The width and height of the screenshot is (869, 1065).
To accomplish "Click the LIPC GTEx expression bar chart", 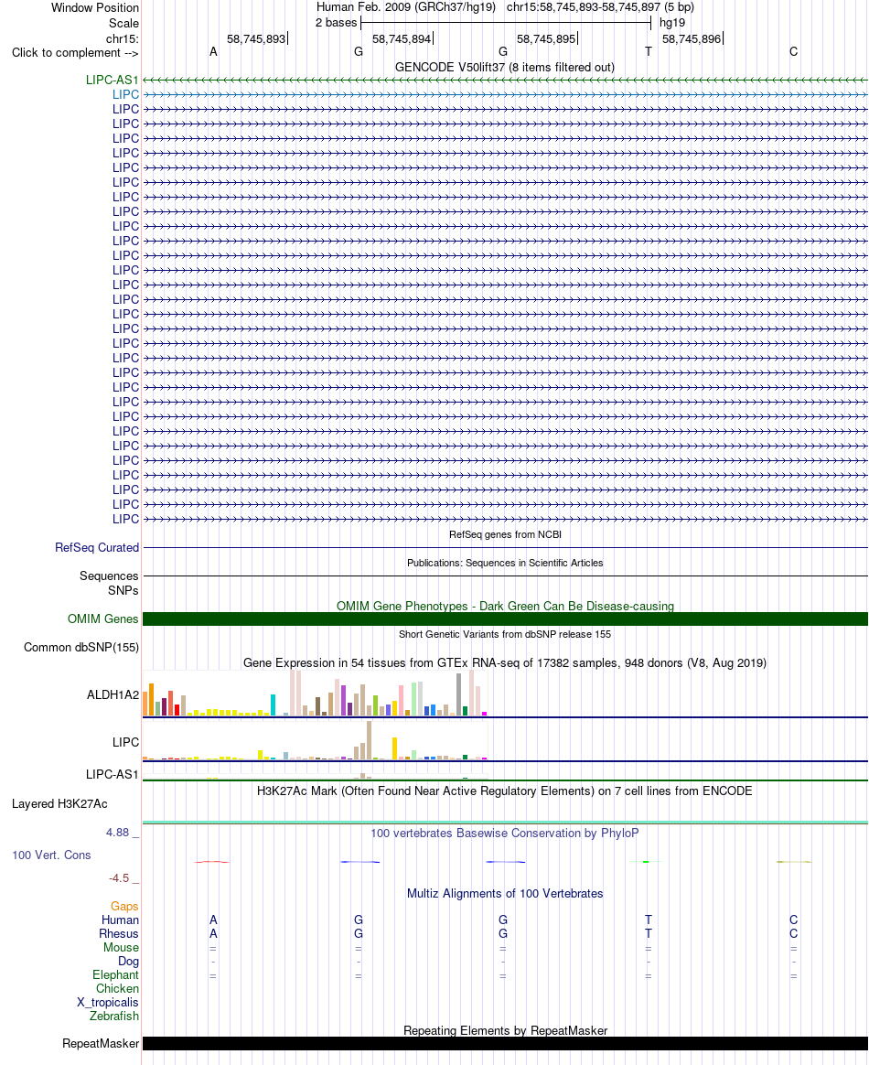I will pos(315,740).
